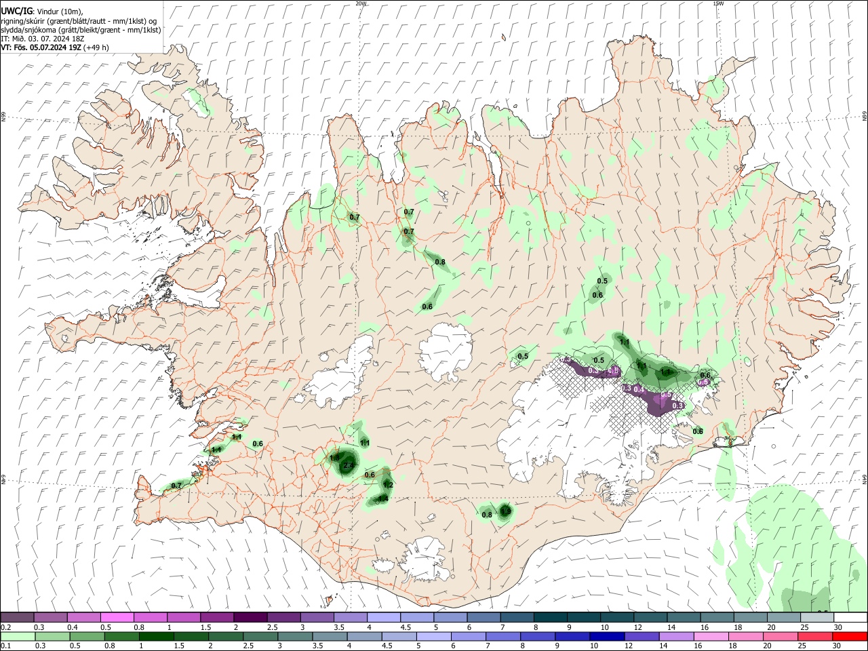Click the '0.1' label under the lower legend
This screenshot has width=868, height=651.
tap(5, 646)
